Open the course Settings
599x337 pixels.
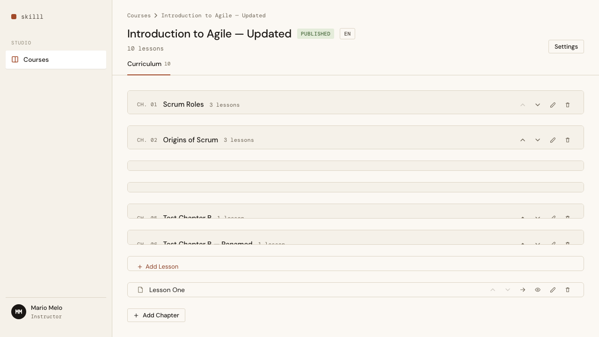click(566, 47)
